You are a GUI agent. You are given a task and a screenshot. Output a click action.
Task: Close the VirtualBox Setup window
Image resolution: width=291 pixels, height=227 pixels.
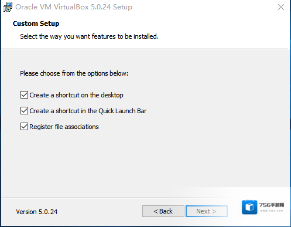coord(281,7)
